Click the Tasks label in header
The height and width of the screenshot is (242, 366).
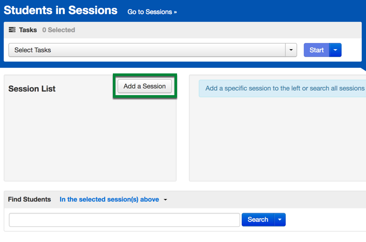(x=28, y=30)
